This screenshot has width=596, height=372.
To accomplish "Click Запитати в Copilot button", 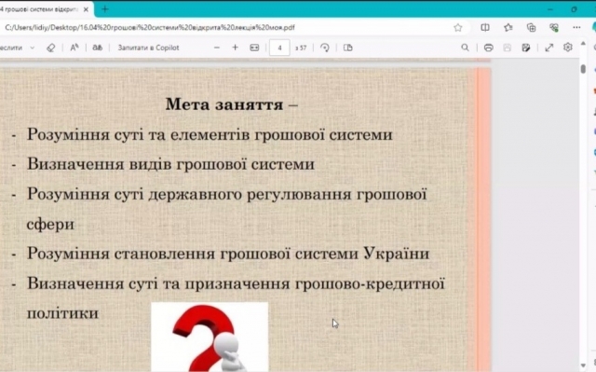I will [148, 48].
